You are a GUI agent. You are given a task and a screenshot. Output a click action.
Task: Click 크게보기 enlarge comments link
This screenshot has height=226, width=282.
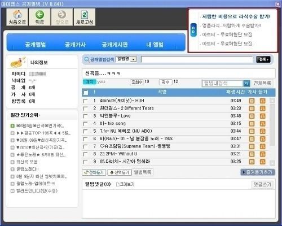coord(125,184)
